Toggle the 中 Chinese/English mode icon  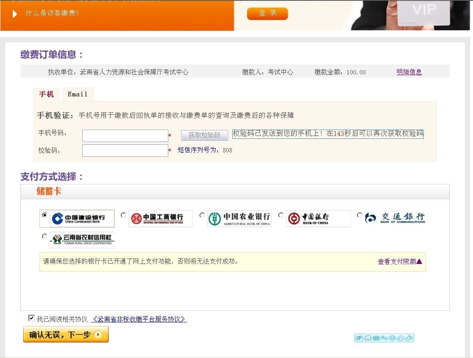(x=392, y=338)
